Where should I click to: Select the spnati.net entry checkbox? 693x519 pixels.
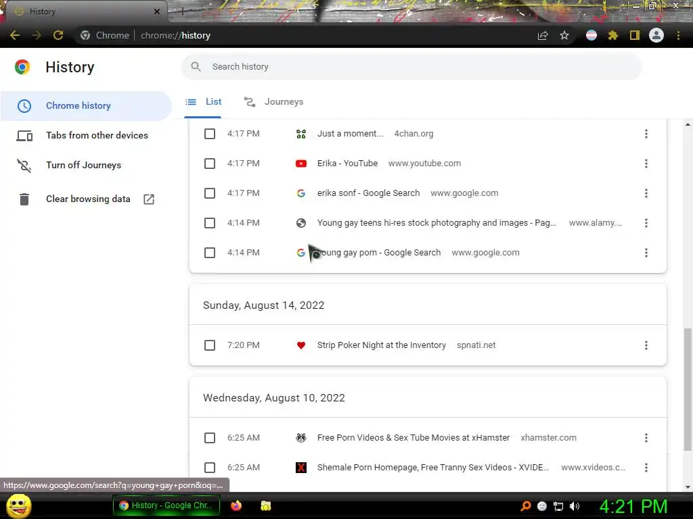point(210,345)
